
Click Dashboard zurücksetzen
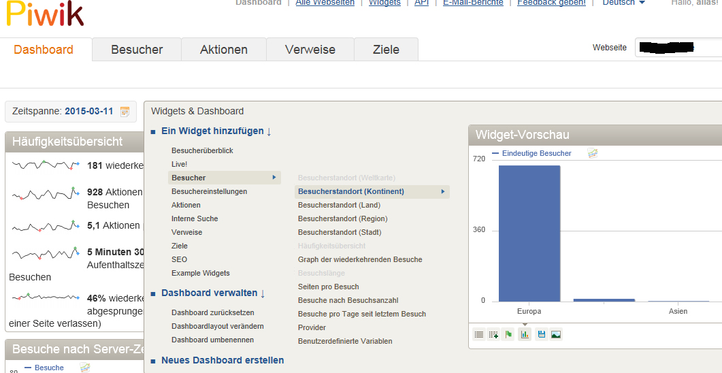click(x=213, y=312)
